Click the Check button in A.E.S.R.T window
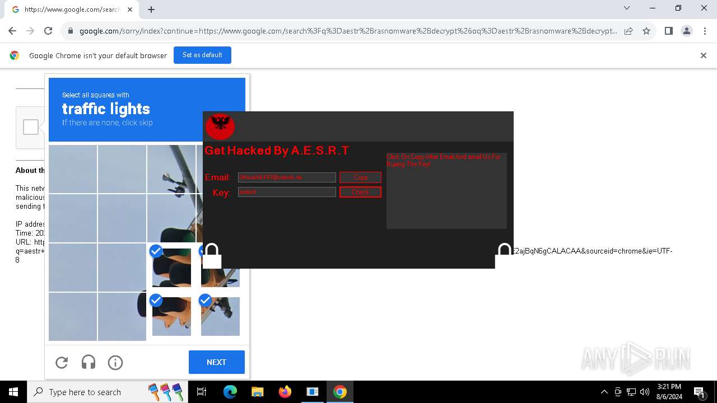 tap(360, 192)
